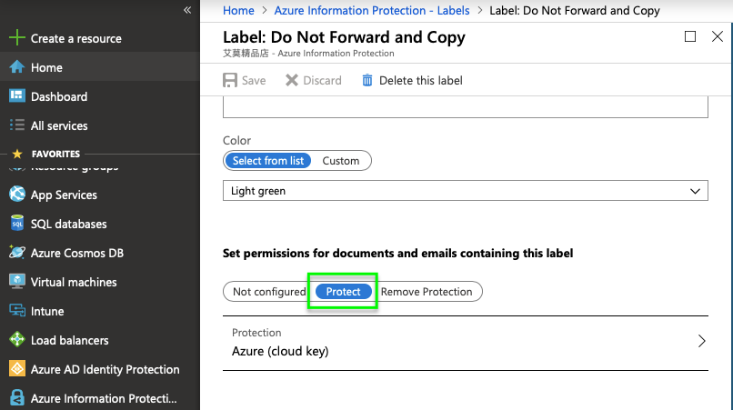Open App Services from favorites
Viewport: 733px width, 410px height.
point(64,195)
